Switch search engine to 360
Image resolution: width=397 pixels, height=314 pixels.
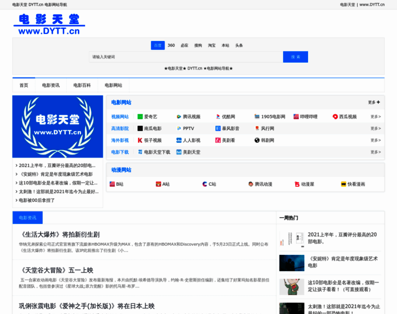(171, 46)
